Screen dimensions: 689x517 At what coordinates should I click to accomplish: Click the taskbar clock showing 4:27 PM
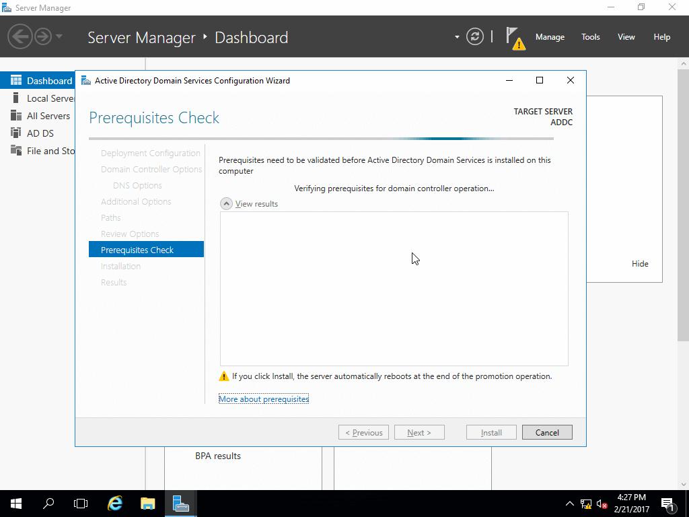click(x=631, y=504)
